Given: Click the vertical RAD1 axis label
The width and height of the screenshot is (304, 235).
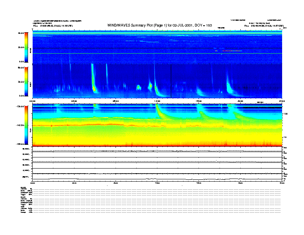Looking at the screenshot, I should click(30, 84).
